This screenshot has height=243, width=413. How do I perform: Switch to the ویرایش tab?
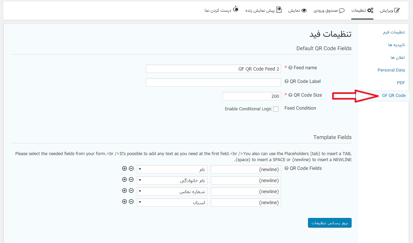[390, 10]
